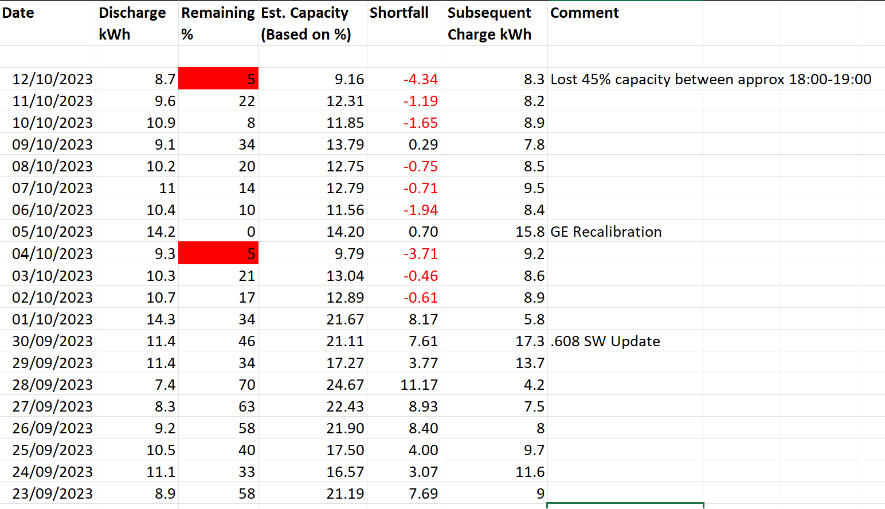Screen dimensions: 885x509
Task: Click the date cell 26/09/2023
Action: click(x=48, y=428)
